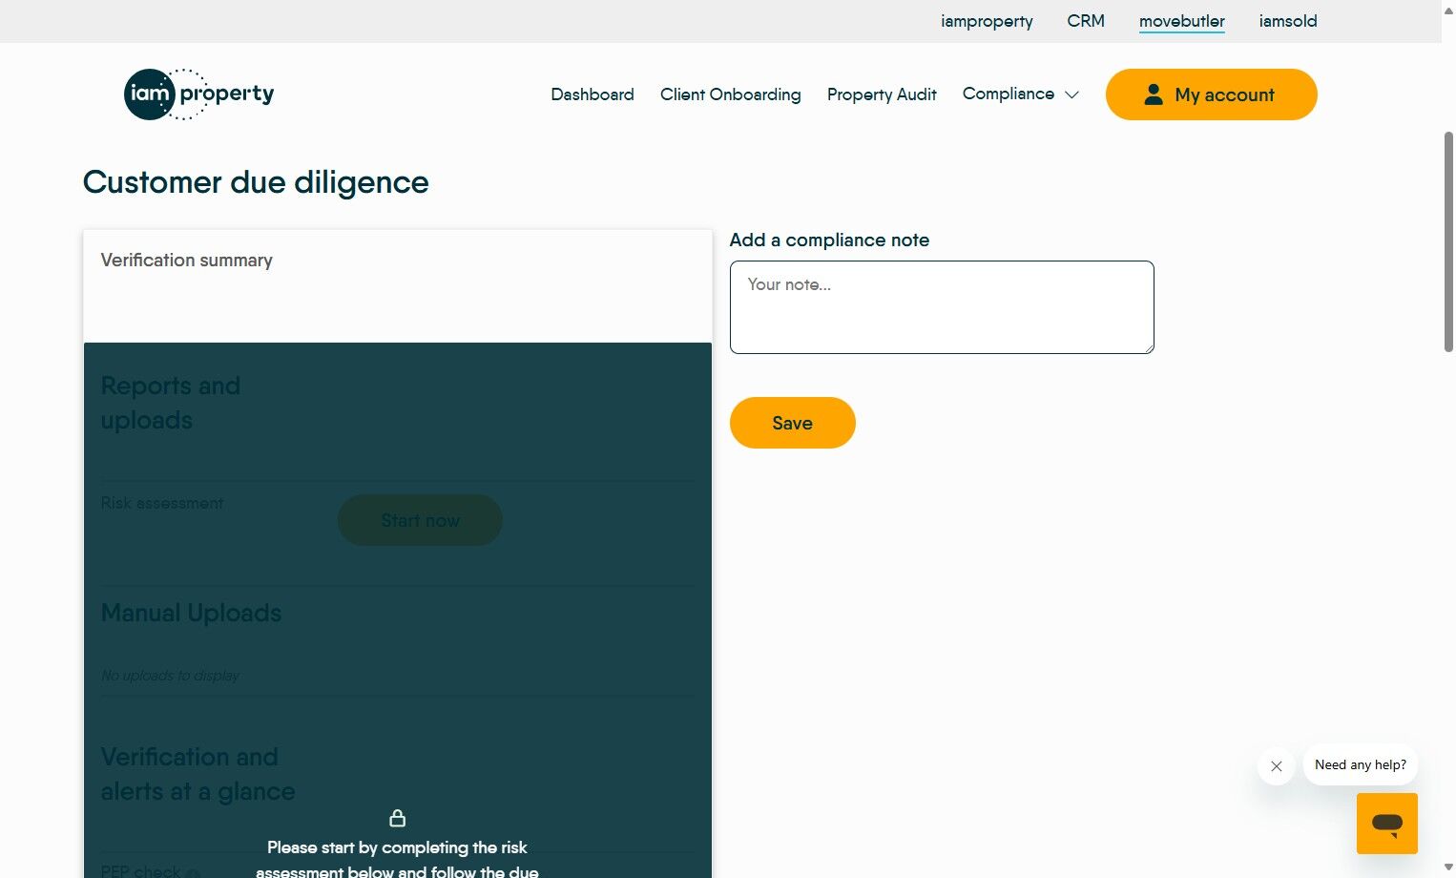Focus the compliance note text area
This screenshot has width=1456, height=878.
click(x=942, y=307)
